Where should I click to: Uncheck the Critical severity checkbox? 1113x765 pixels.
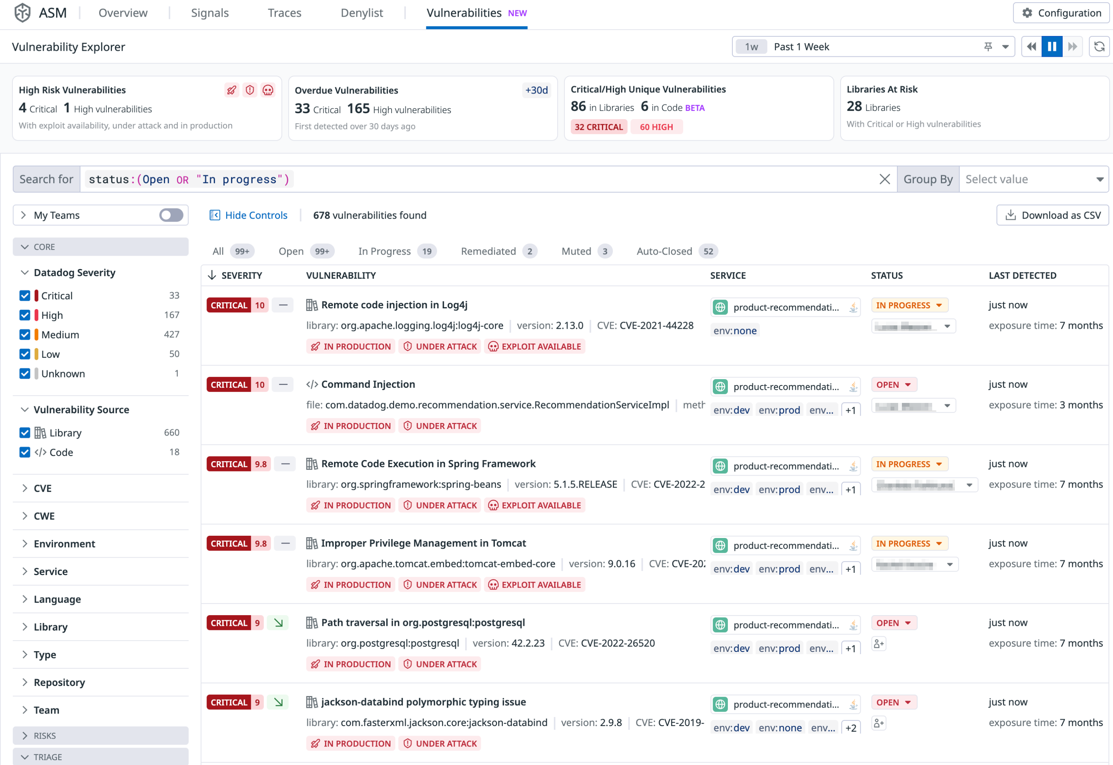(x=25, y=296)
